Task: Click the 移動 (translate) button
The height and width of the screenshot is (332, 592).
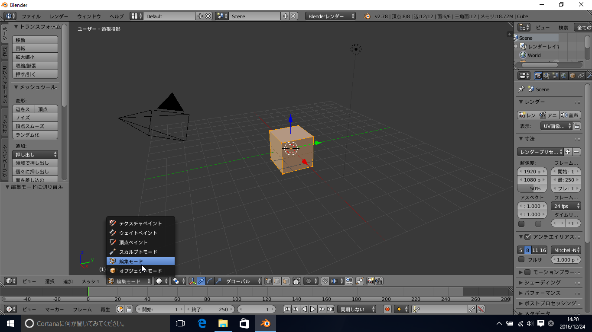Action: 36,40
